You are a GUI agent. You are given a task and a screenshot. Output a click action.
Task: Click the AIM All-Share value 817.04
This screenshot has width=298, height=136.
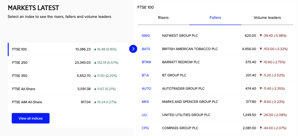click(86, 102)
